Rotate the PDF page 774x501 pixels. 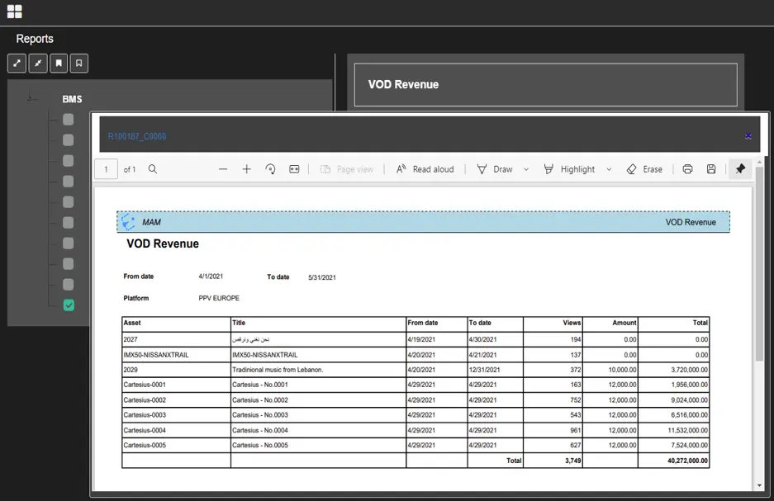[270, 169]
